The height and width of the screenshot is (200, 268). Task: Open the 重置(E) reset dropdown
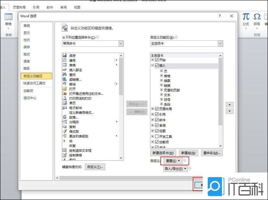[173, 161]
